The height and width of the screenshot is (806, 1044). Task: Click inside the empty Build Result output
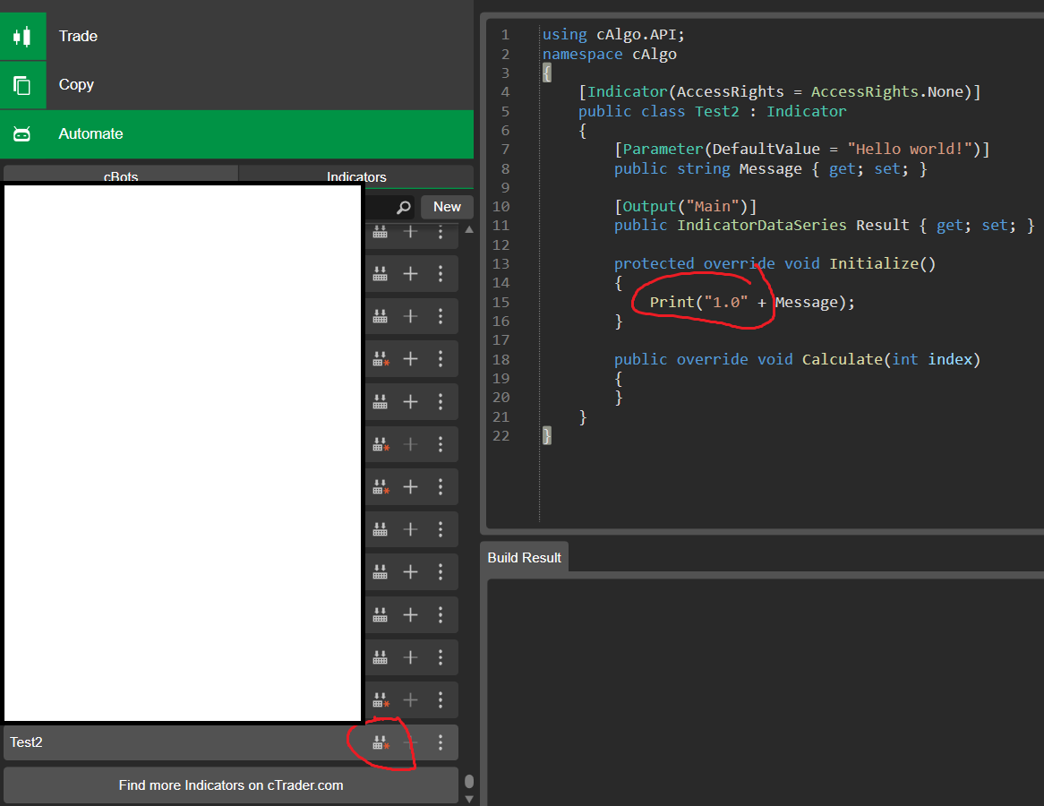click(766, 693)
